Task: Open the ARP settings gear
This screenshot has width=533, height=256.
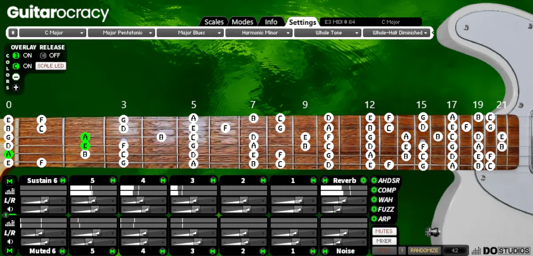Action: tap(374, 219)
